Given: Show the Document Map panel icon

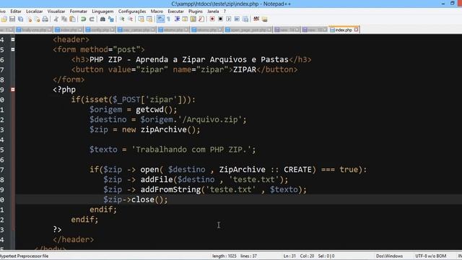Looking at the screenshot, I should click(193, 19).
